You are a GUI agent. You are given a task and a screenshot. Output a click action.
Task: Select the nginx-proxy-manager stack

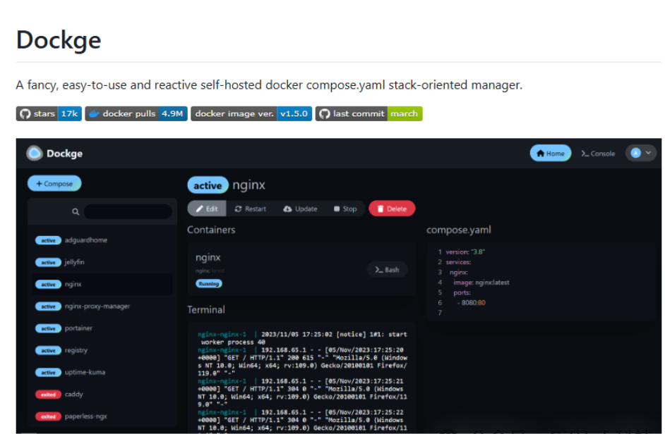[102, 306]
